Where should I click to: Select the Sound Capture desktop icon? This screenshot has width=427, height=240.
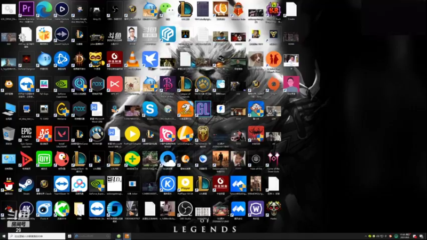coord(62,34)
